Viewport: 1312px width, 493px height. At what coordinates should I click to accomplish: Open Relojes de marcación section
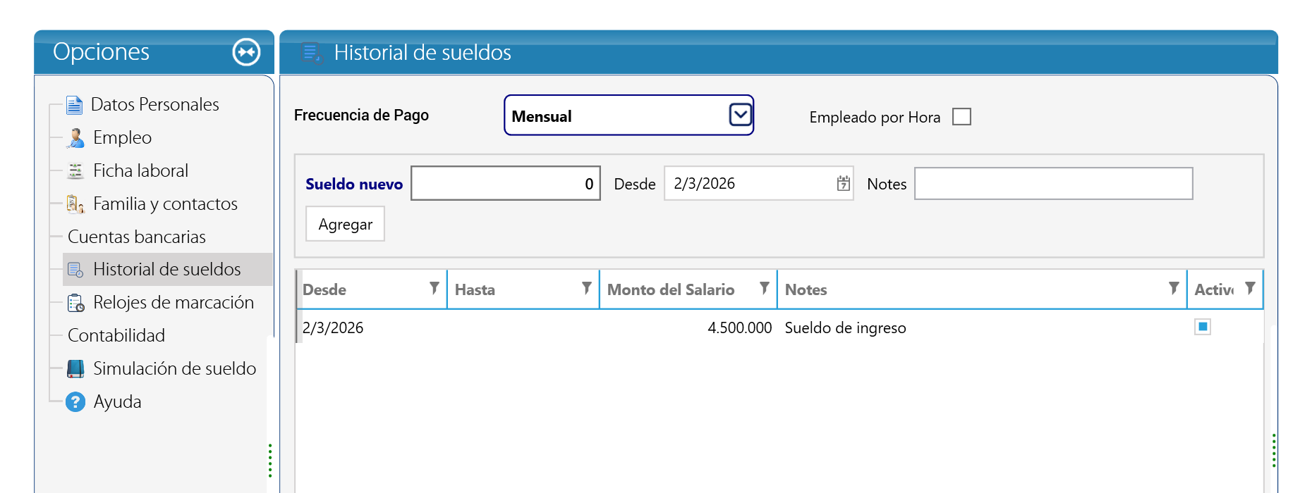(174, 303)
